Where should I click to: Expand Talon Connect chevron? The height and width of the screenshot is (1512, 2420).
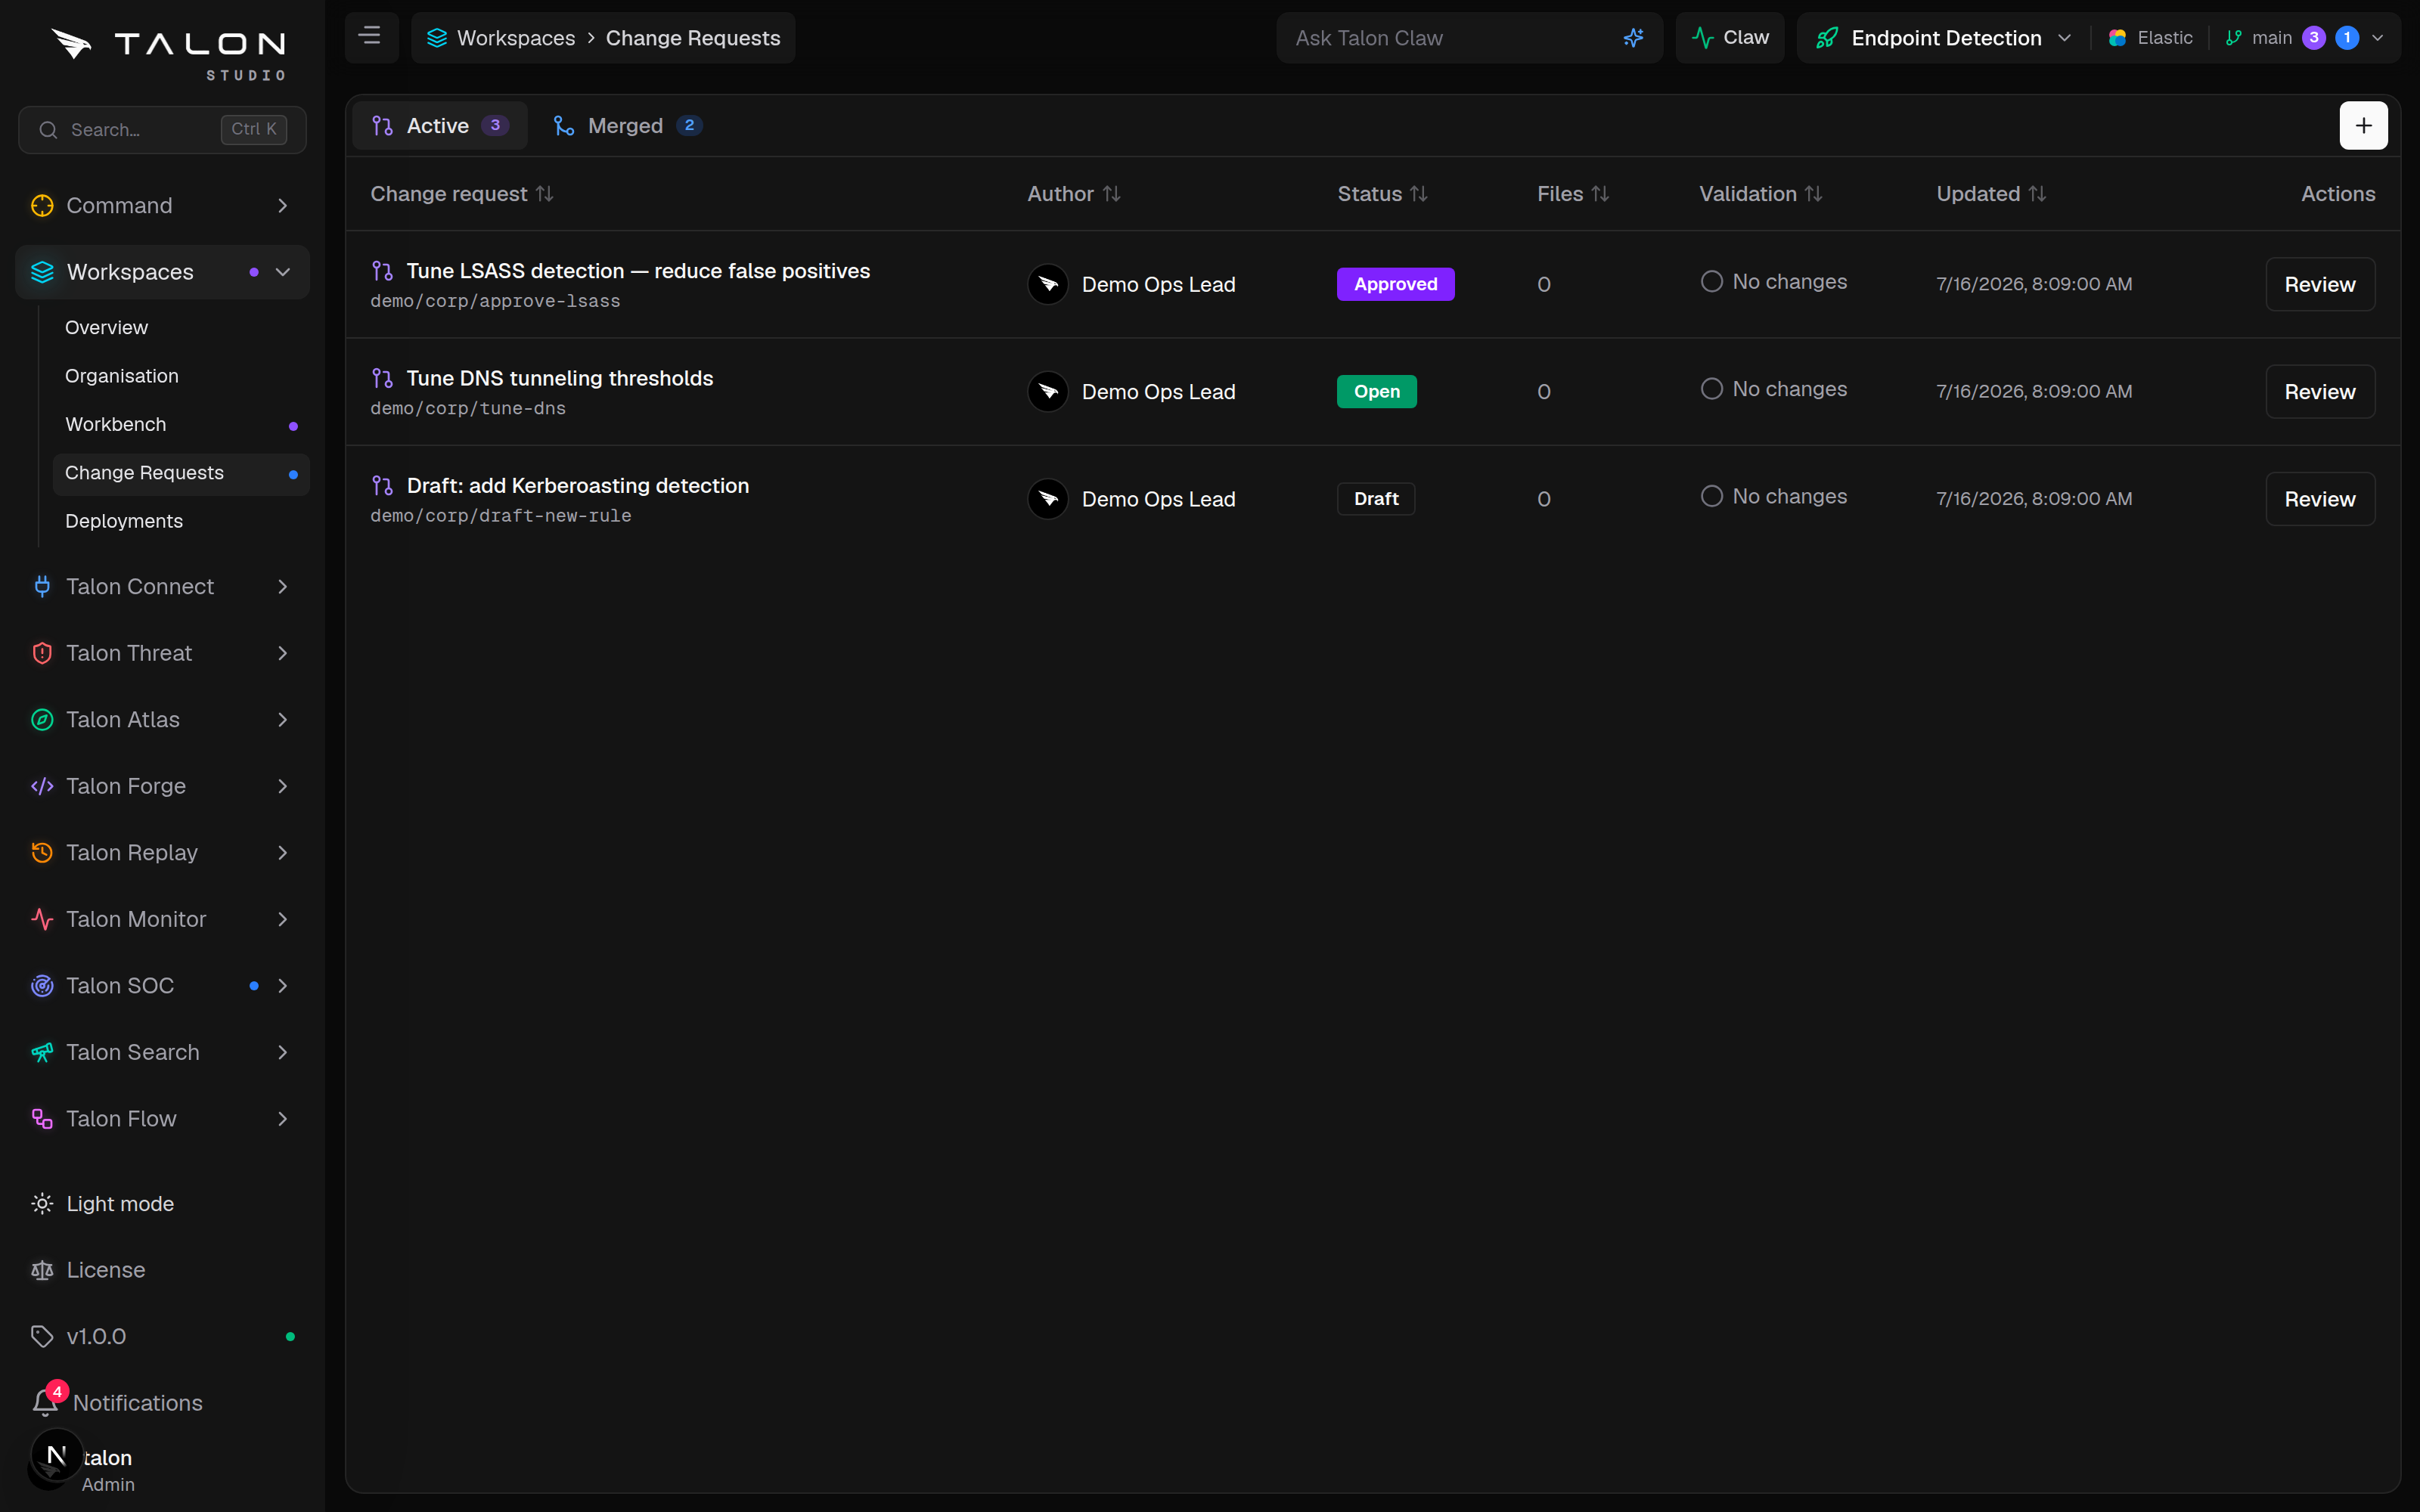283,586
